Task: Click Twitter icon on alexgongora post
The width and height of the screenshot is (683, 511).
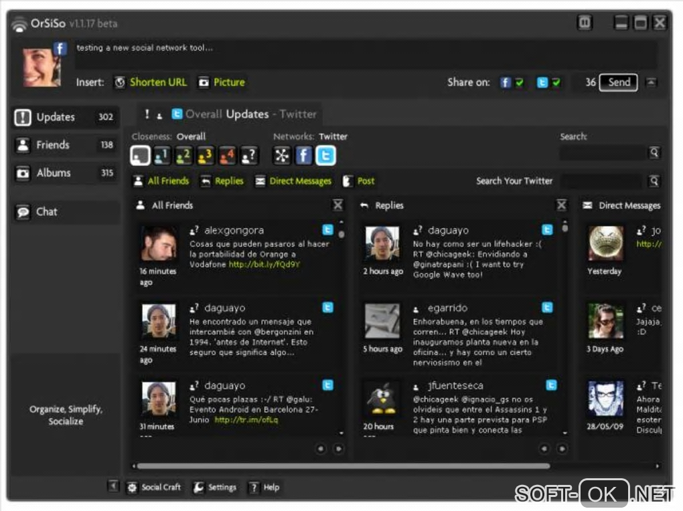Action: coord(327,230)
